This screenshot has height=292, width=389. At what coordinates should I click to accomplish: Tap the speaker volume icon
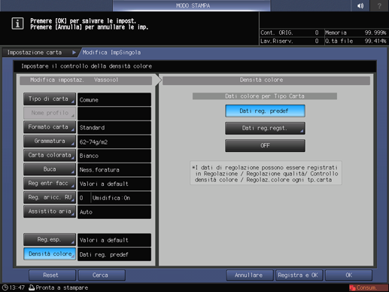tap(360, 5)
